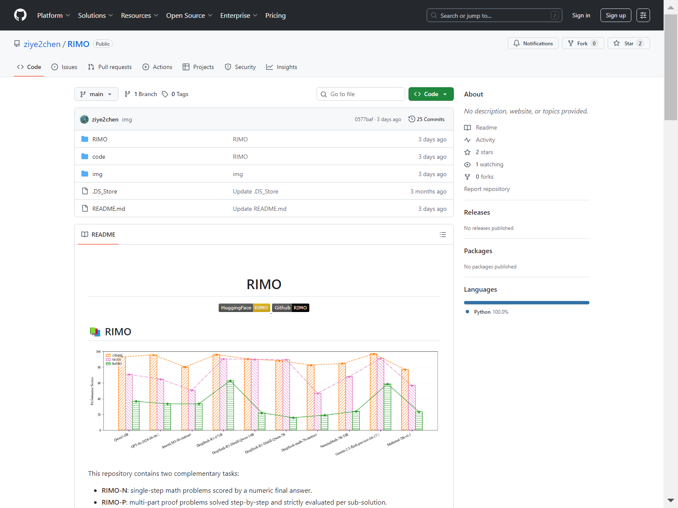Click the Readme book icon in About
The image size is (678, 508).
click(x=467, y=127)
